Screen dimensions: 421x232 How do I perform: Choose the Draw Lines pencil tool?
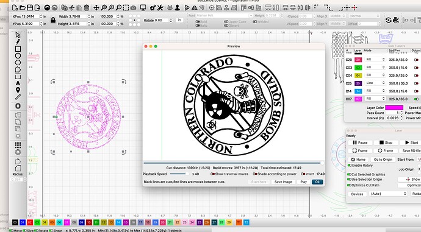click(18, 42)
